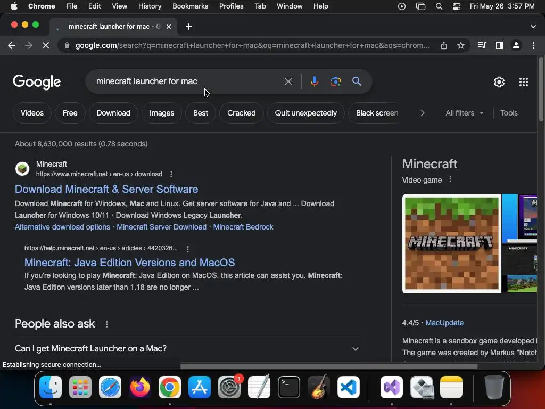Image resolution: width=545 pixels, height=409 pixels.
Task: Open Download Minecraft & Server Software link
Action: (x=106, y=189)
